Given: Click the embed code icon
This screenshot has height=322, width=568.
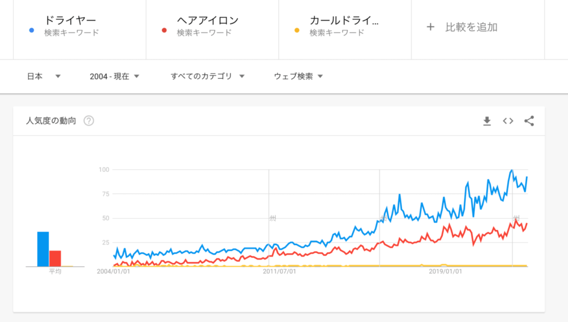Looking at the screenshot, I should (508, 121).
